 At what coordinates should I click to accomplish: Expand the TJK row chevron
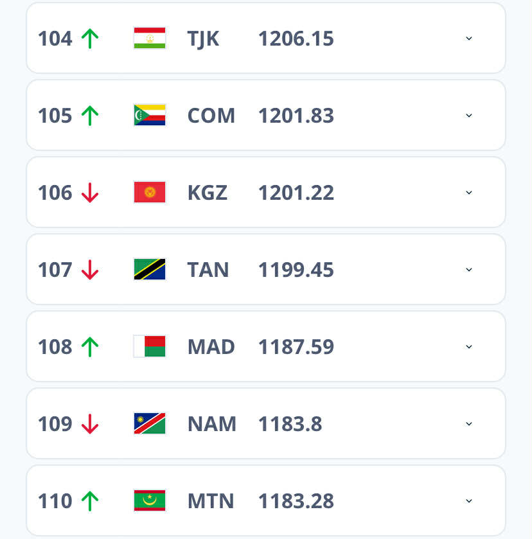[x=469, y=38]
